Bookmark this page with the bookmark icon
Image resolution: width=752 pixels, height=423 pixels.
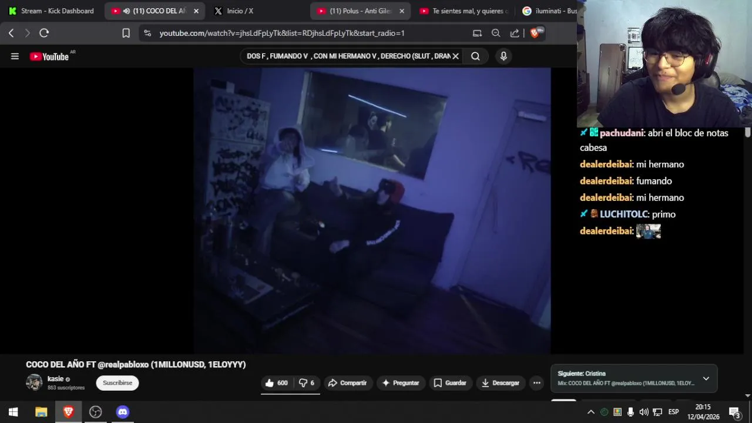pos(126,33)
